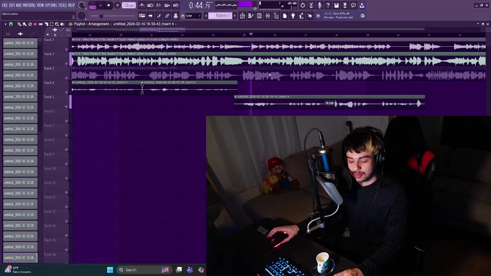Select the playlist Slip tool

[41, 24]
